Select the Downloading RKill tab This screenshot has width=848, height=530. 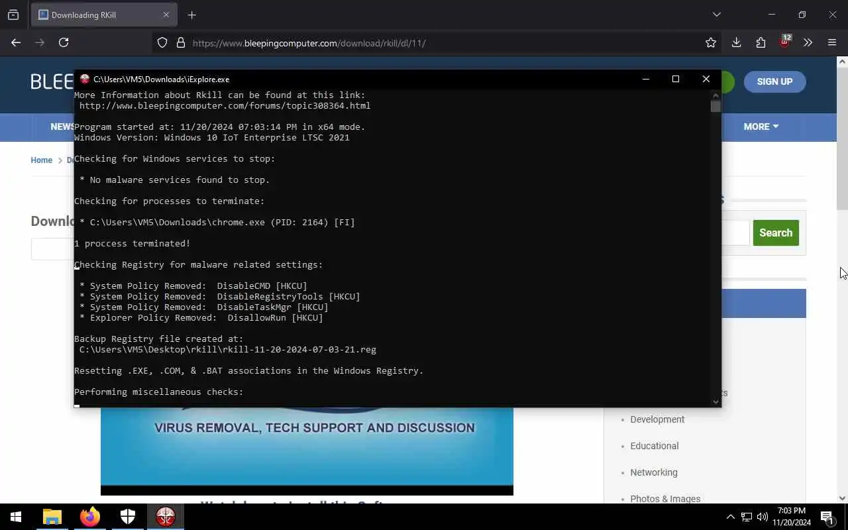pyautogui.click(x=103, y=15)
